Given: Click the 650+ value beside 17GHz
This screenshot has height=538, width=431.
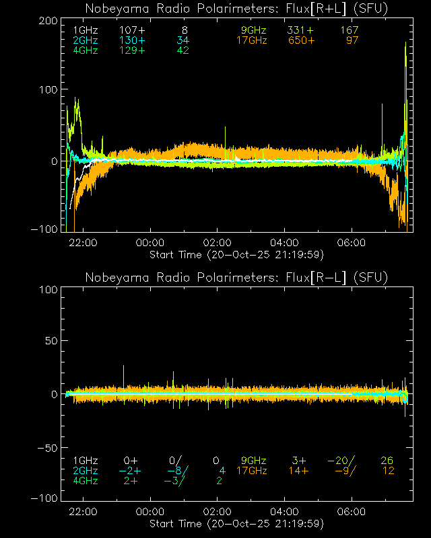Looking at the screenshot, I should coord(300,40).
